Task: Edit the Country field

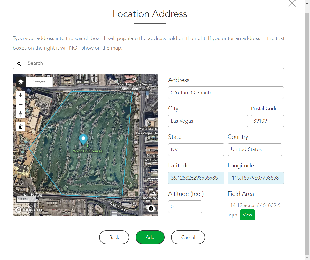Action: (255, 149)
